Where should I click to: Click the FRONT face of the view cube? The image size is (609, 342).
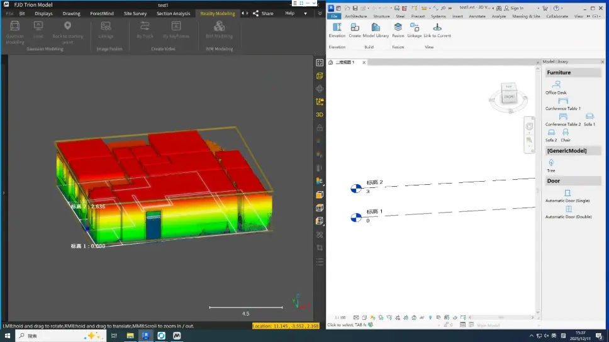pos(510,97)
